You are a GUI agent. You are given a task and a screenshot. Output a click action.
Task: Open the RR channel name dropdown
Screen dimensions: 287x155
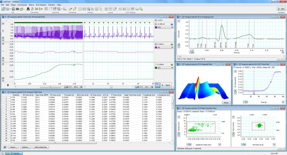172,47
